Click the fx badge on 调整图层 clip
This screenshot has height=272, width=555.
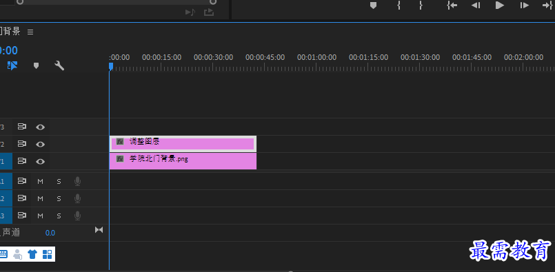120,142
